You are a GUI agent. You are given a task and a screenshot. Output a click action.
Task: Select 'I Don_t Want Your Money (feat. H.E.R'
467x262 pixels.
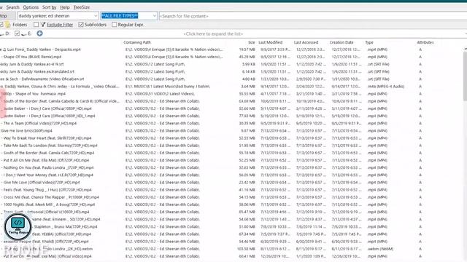pos(48,175)
